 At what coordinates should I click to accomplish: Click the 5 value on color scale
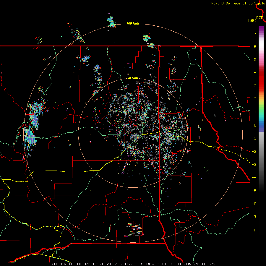point(255,59)
